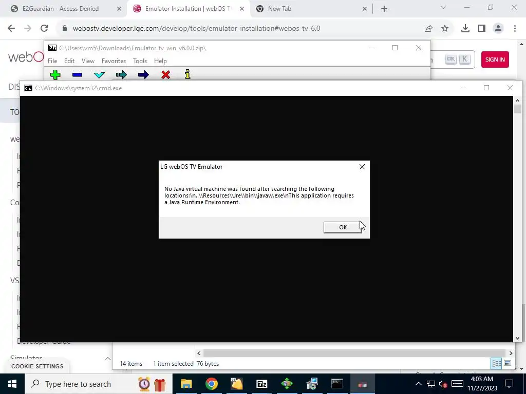Image resolution: width=526 pixels, height=394 pixels.
Task: Open the notification center icon
Action: coord(509,384)
